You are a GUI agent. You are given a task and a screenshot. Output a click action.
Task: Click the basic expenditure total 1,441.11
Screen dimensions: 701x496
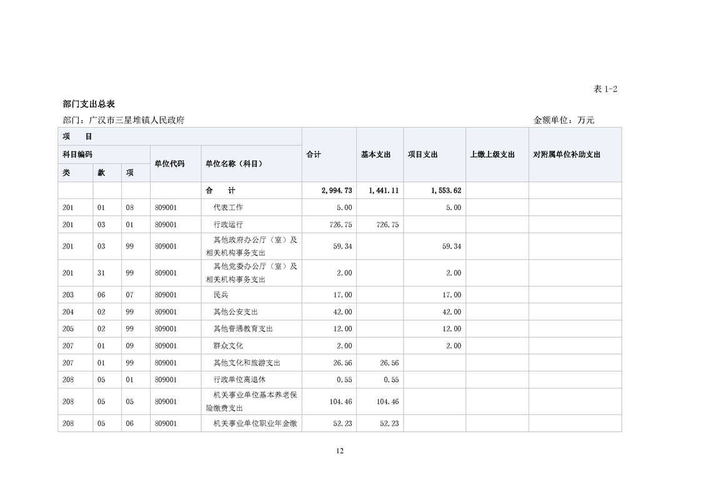[x=384, y=191]
